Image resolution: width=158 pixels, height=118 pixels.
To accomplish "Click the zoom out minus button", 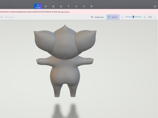I will [x=122, y=17].
